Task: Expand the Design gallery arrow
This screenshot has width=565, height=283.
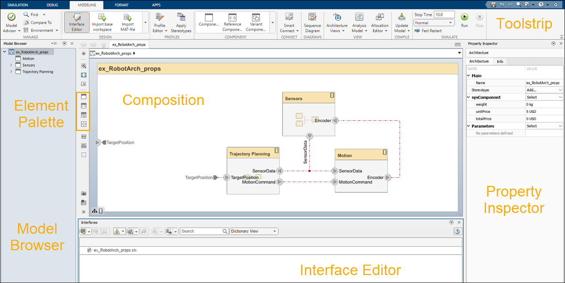Action: point(145,23)
